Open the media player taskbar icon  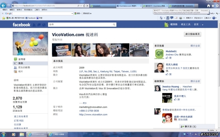click(x=13, y=135)
